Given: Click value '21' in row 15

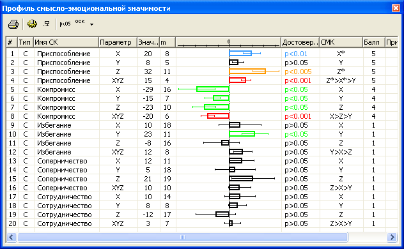Looking at the screenshot, I should (x=148, y=179).
